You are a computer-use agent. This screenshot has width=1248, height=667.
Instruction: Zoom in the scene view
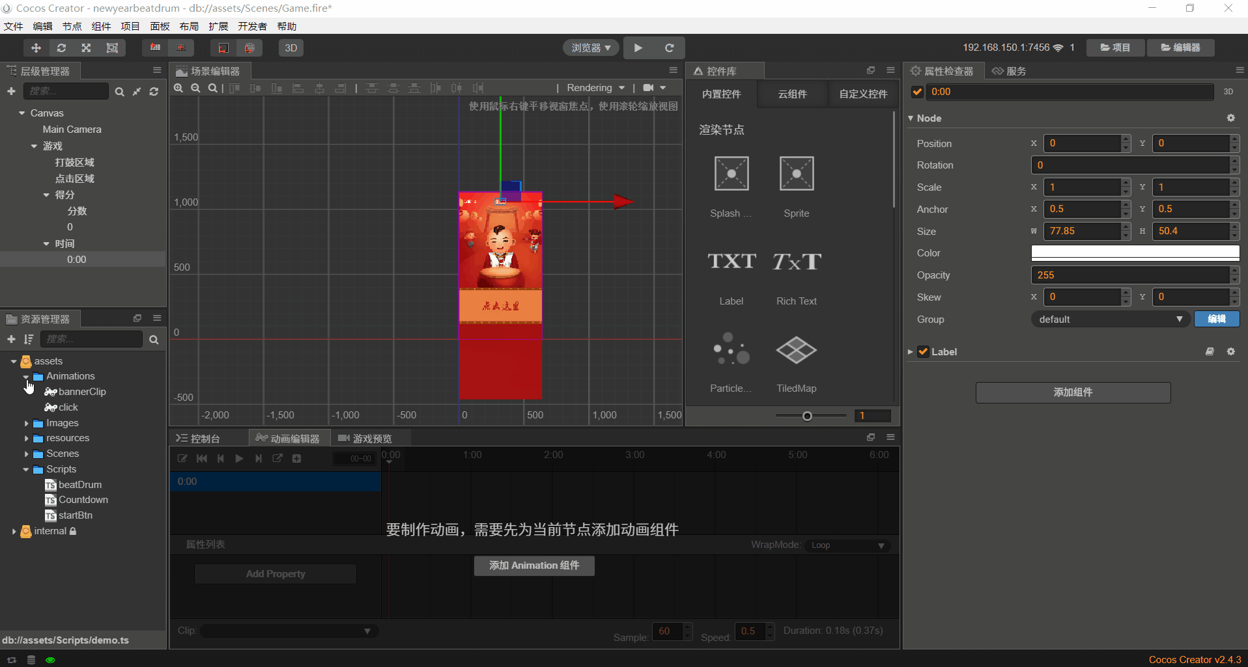178,88
